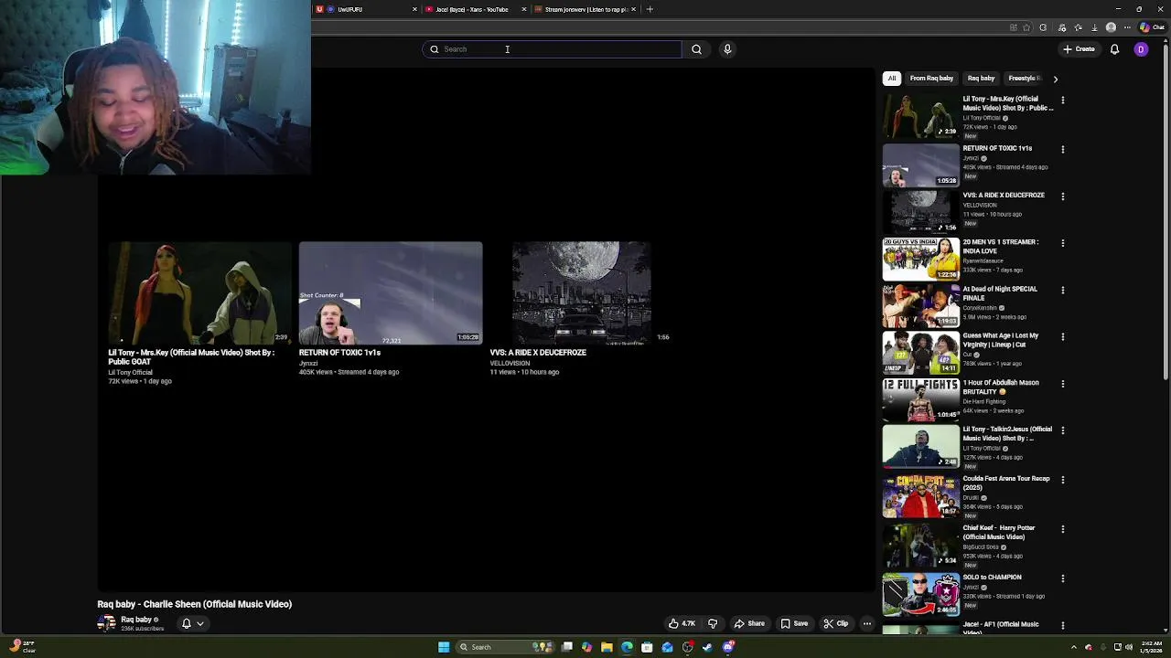Switch to the UwUFUFU browser tab
The height and width of the screenshot is (658, 1171).
click(367, 9)
